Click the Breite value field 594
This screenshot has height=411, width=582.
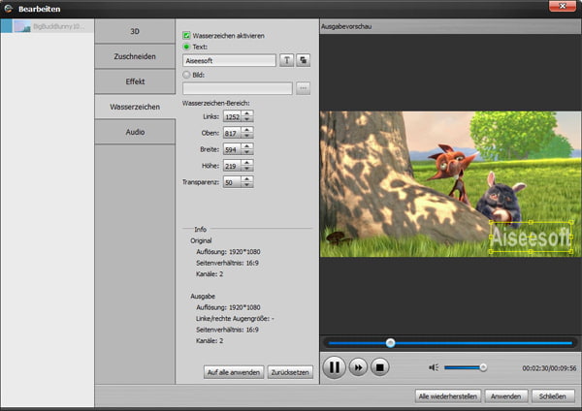[x=233, y=149]
